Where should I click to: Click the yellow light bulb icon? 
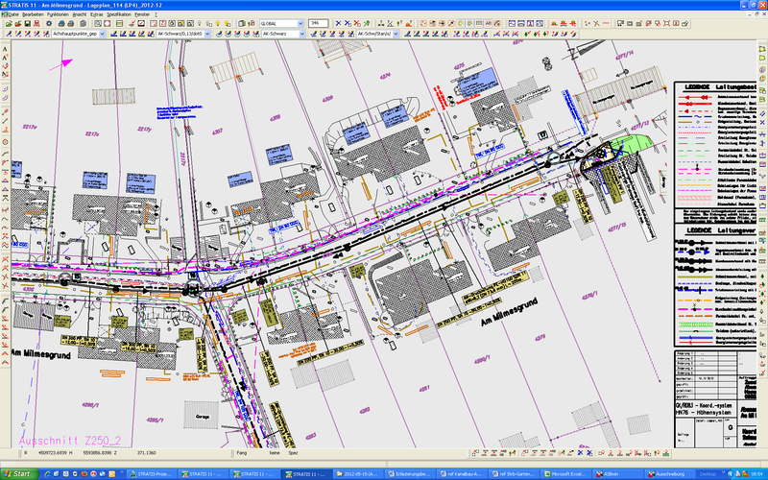[x=218, y=23]
